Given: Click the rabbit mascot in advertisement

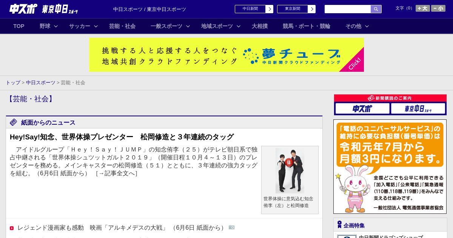Looking at the screenshot, I should click(x=353, y=189).
